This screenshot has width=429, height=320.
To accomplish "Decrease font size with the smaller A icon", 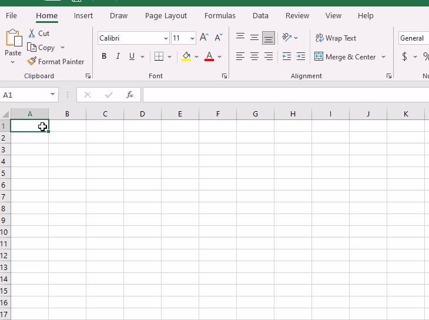I will pos(219,37).
